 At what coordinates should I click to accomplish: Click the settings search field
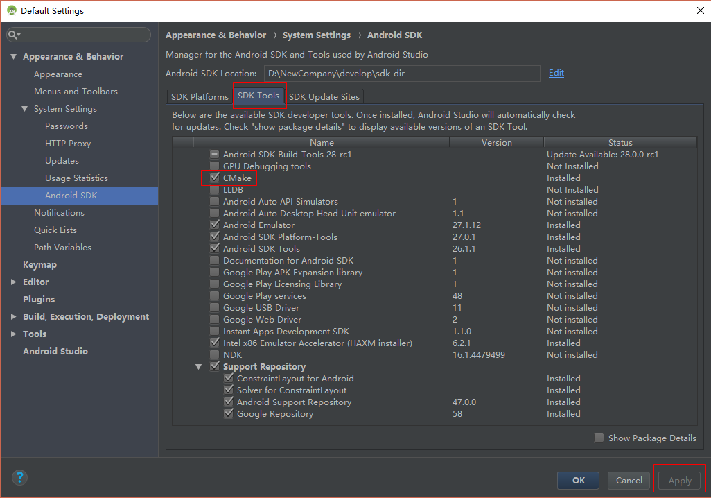pyautogui.click(x=79, y=35)
